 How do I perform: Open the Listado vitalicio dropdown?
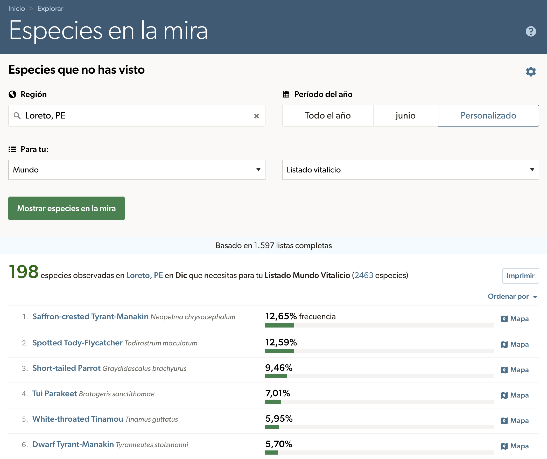point(411,170)
